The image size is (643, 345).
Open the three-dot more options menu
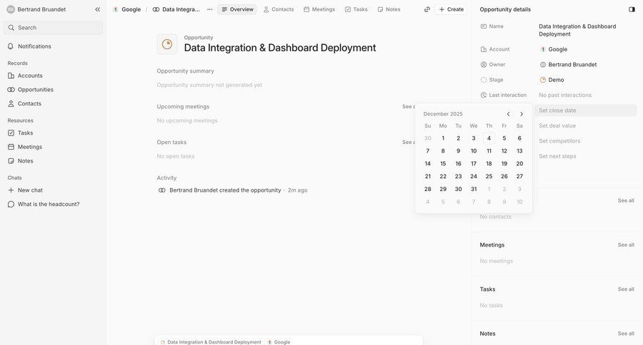pyautogui.click(x=209, y=9)
